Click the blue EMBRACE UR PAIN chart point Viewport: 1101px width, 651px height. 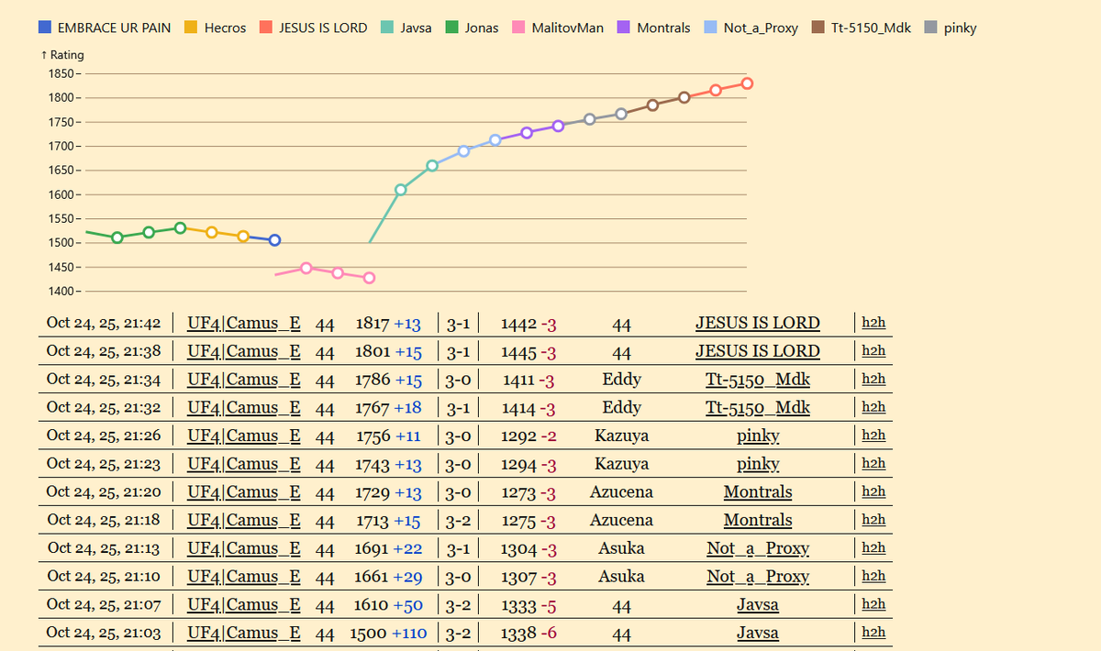click(x=274, y=240)
